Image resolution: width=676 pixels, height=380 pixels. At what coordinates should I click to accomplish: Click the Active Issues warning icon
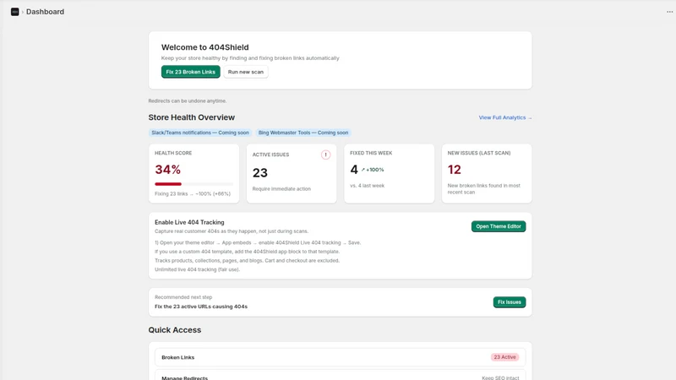pos(325,155)
